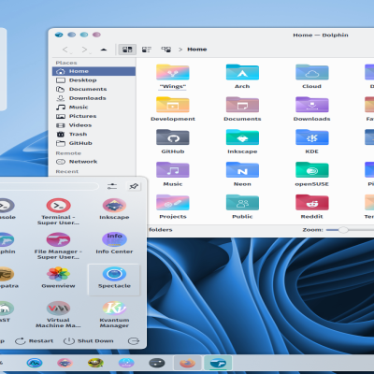Go back in Dolphin navigation
The height and width of the screenshot is (374, 374).
tap(65, 50)
